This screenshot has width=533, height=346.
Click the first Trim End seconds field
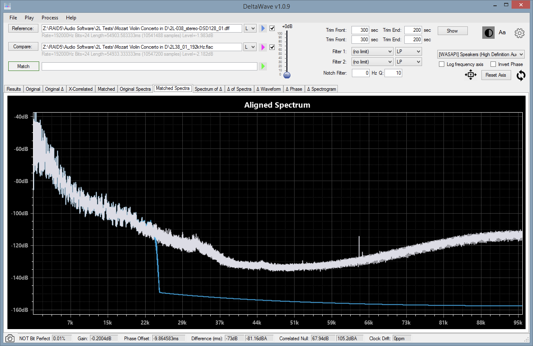[413, 30]
